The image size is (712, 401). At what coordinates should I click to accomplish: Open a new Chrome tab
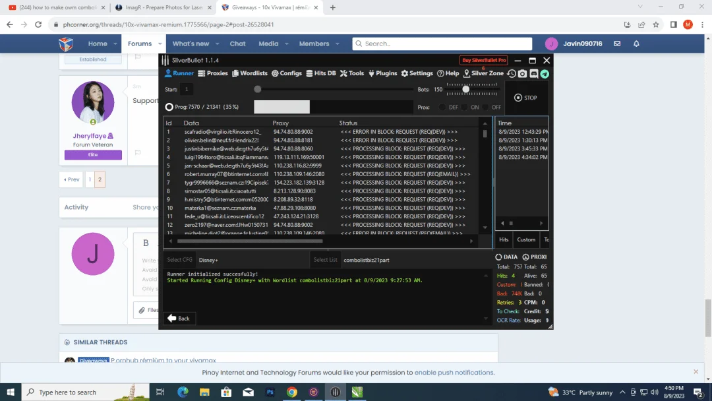click(x=332, y=7)
